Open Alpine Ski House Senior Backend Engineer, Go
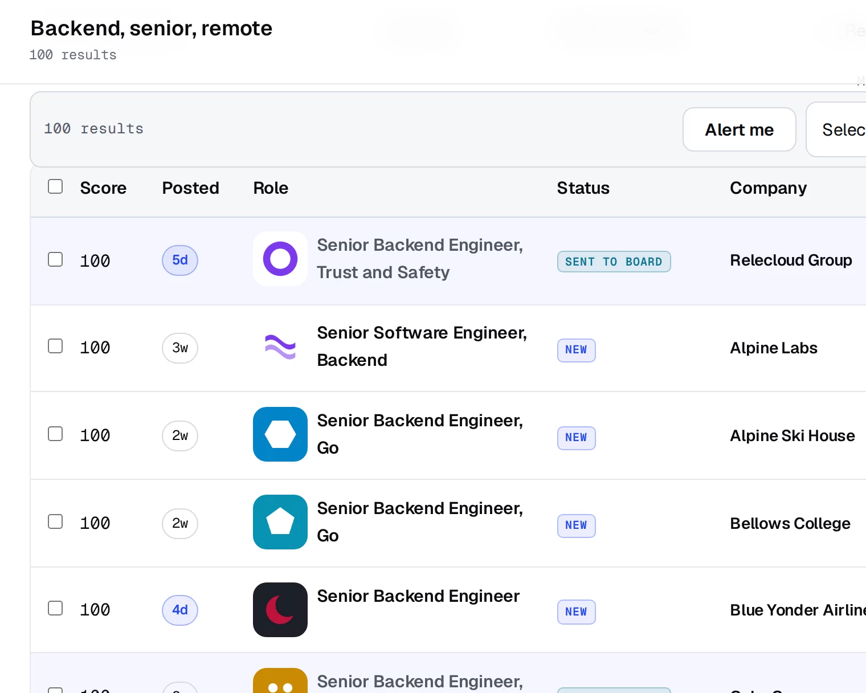866x693 pixels. 420,434
